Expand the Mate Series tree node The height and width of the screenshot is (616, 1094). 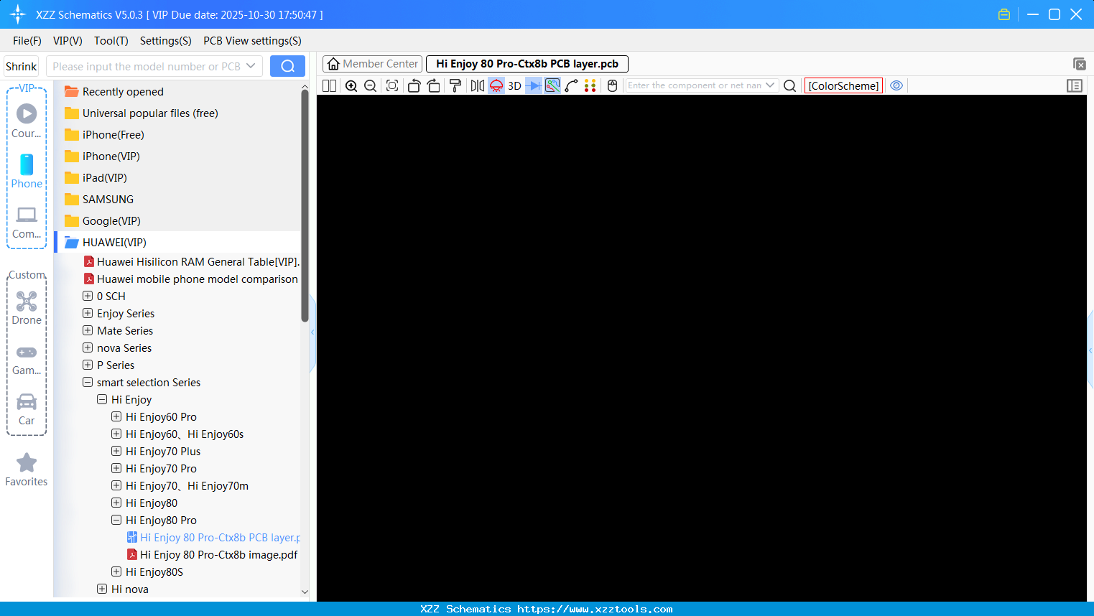tap(88, 330)
